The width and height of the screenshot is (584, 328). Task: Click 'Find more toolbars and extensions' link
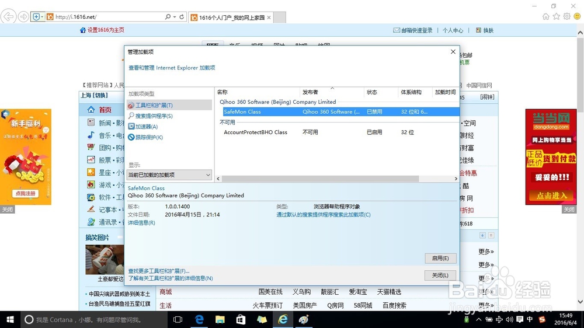tap(159, 271)
